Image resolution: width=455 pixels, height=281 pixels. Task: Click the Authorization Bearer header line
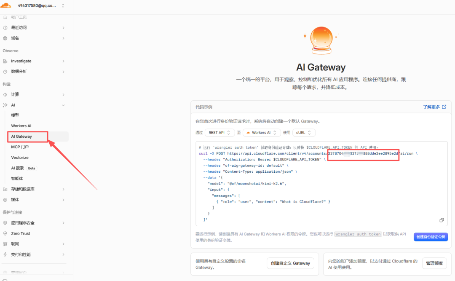[264, 159]
